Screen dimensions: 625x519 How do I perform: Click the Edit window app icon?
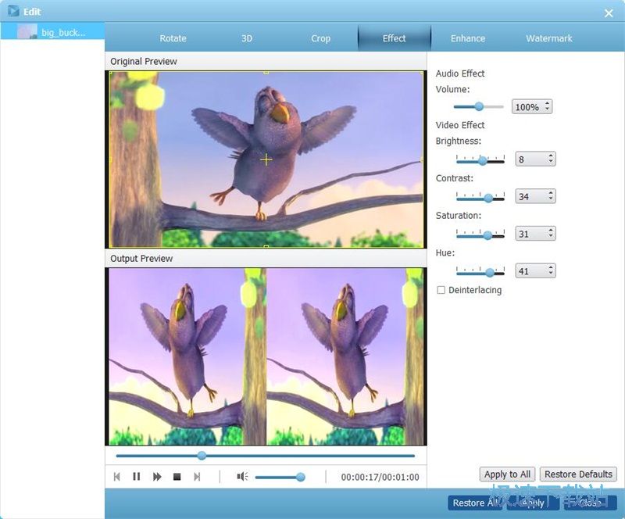pos(13,11)
